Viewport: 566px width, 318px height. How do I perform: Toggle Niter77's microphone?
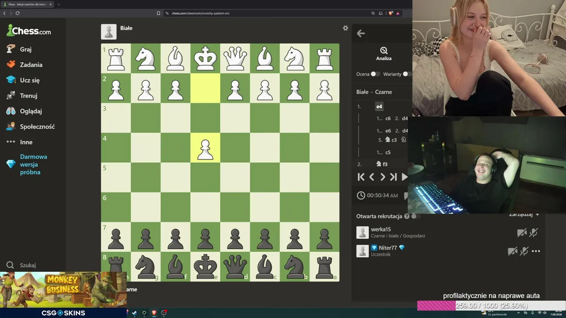pyautogui.click(x=524, y=251)
